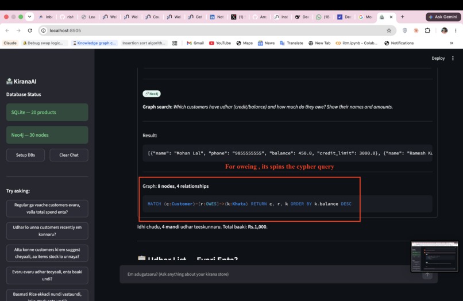The height and width of the screenshot is (301, 463).
Task: Show hidden bookmarks overflow chevron
Action: (452, 43)
